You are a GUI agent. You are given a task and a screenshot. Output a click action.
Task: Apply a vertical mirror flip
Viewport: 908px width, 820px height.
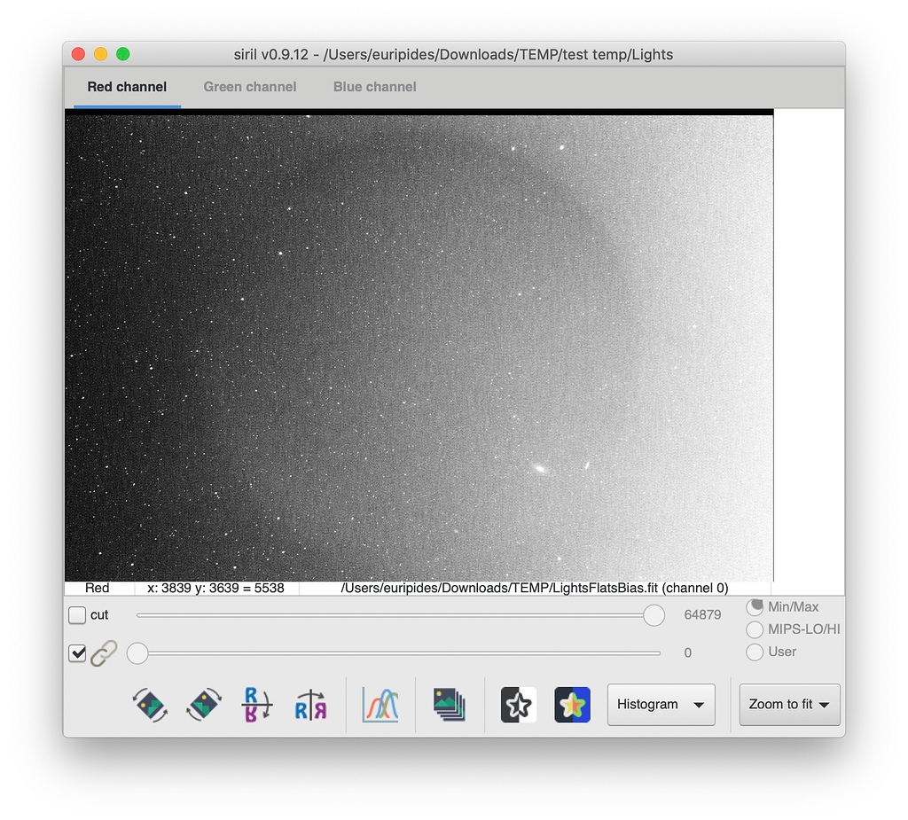pos(255,705)
